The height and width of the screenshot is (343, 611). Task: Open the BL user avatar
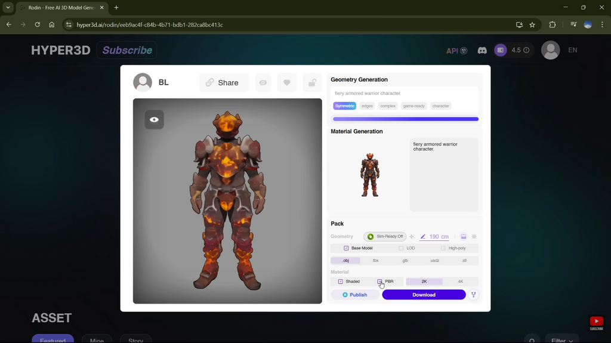pos(143,82)
